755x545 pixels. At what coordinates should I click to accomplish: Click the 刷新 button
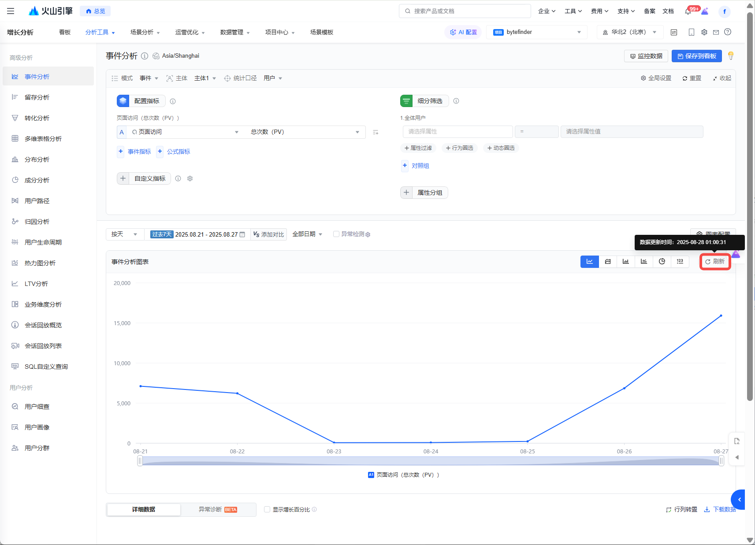(715, 262)
